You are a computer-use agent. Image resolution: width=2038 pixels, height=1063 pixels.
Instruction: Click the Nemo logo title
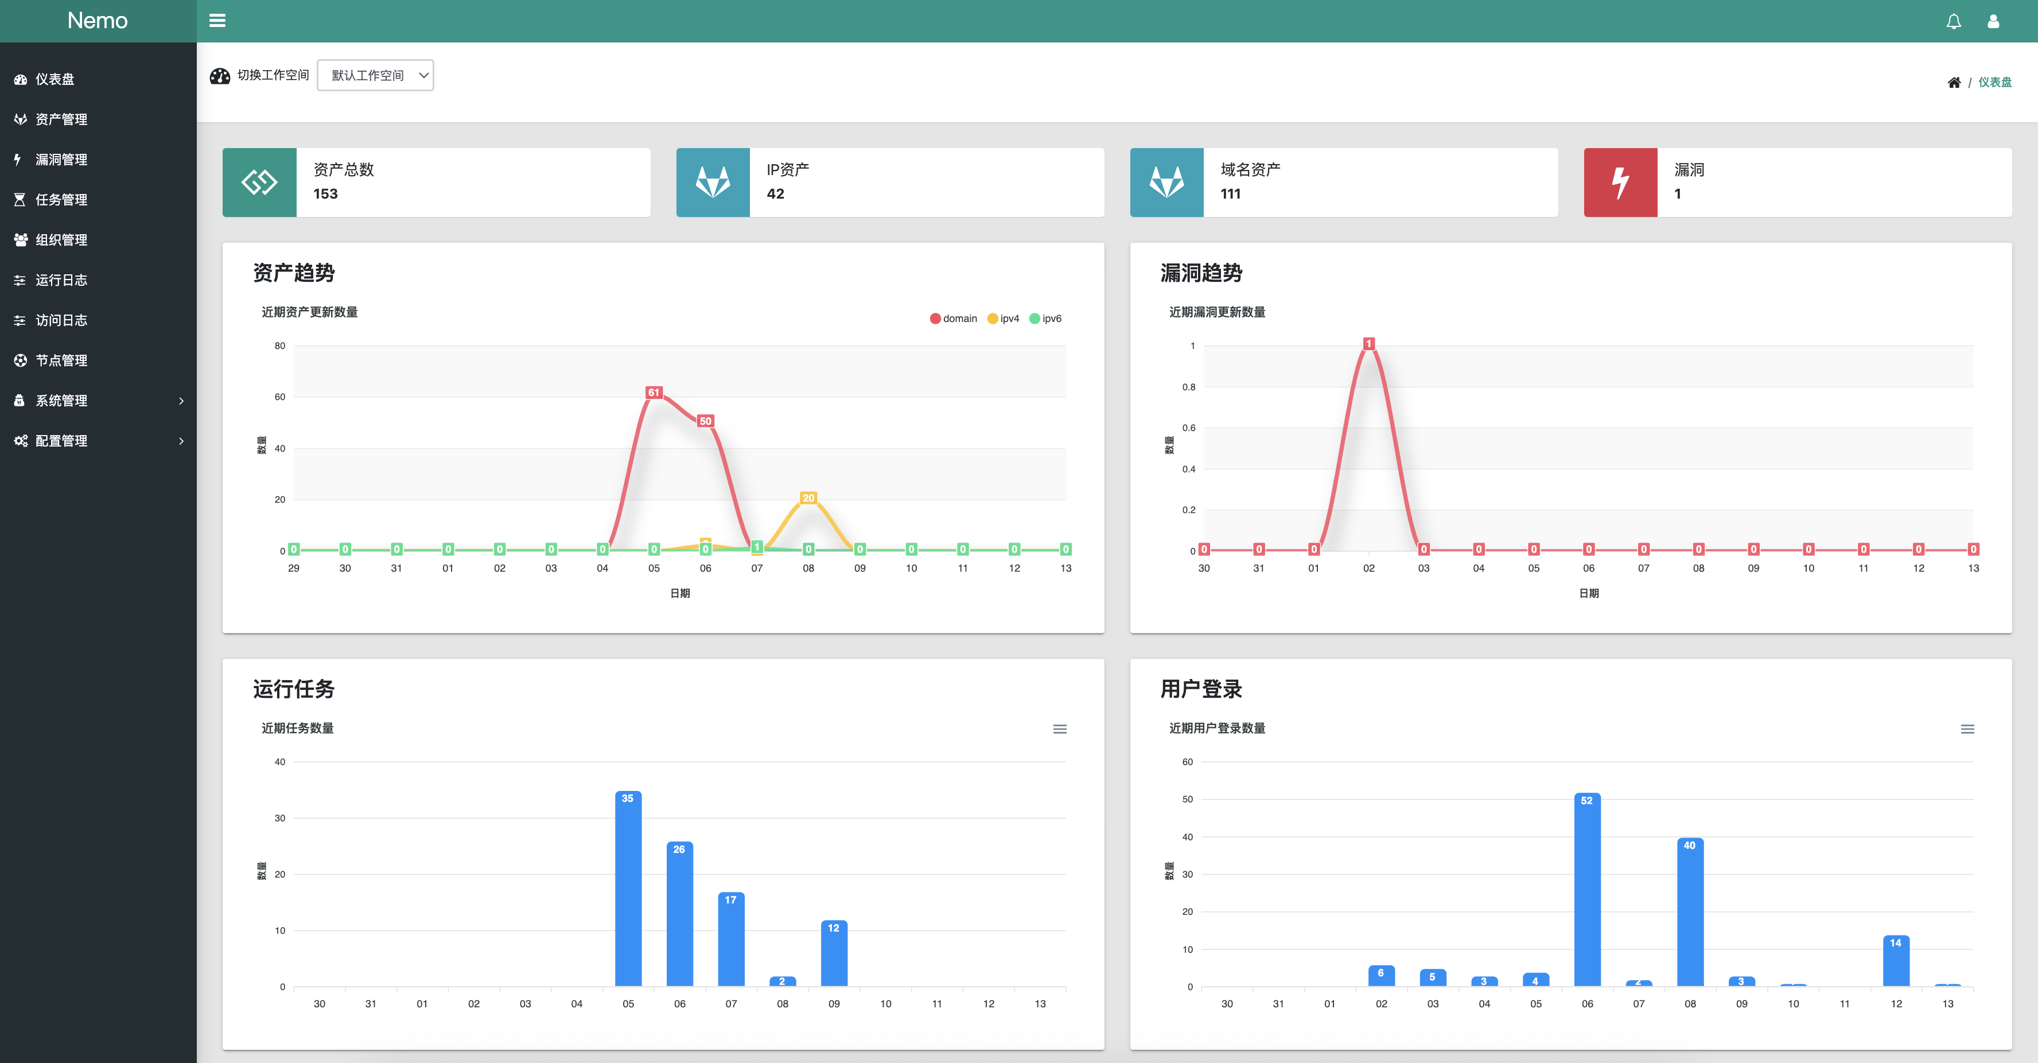click(98, 21)
